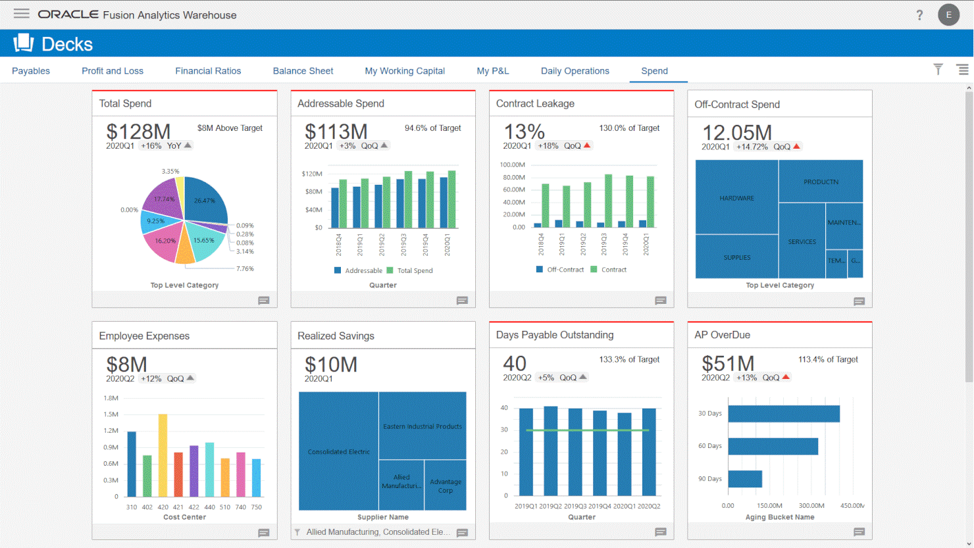Click the Days Payable Outstanding title

pos(554,336)
